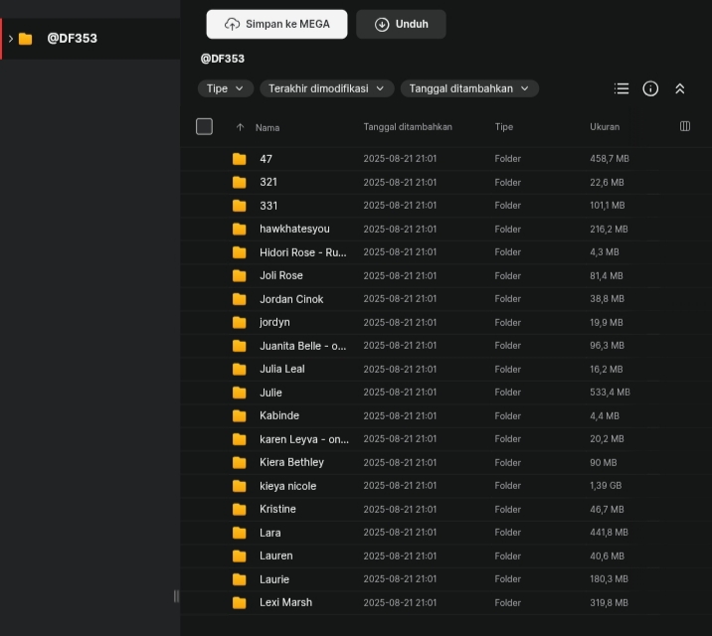Image resolution: width=712 pixels, height=636 pixels.
Task: Open the Tipe filter dropdown
Action: coord(225,88)
